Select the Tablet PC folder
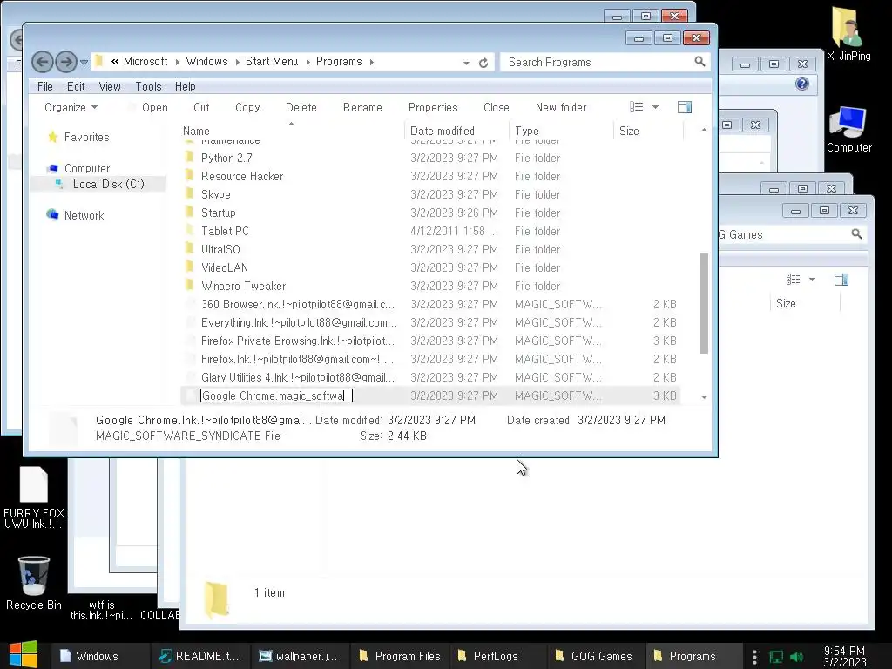Viewport: 892px width, 669px height. coord(225,231)
